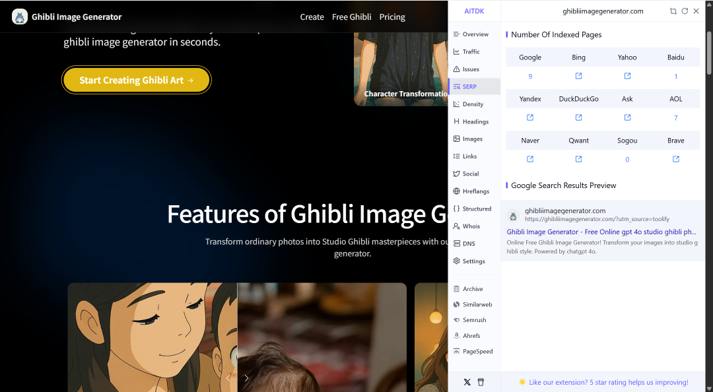Click the screenshot crop icon in AITDK header
This screenshot has height=392, width=713.
tap(673, 11)
